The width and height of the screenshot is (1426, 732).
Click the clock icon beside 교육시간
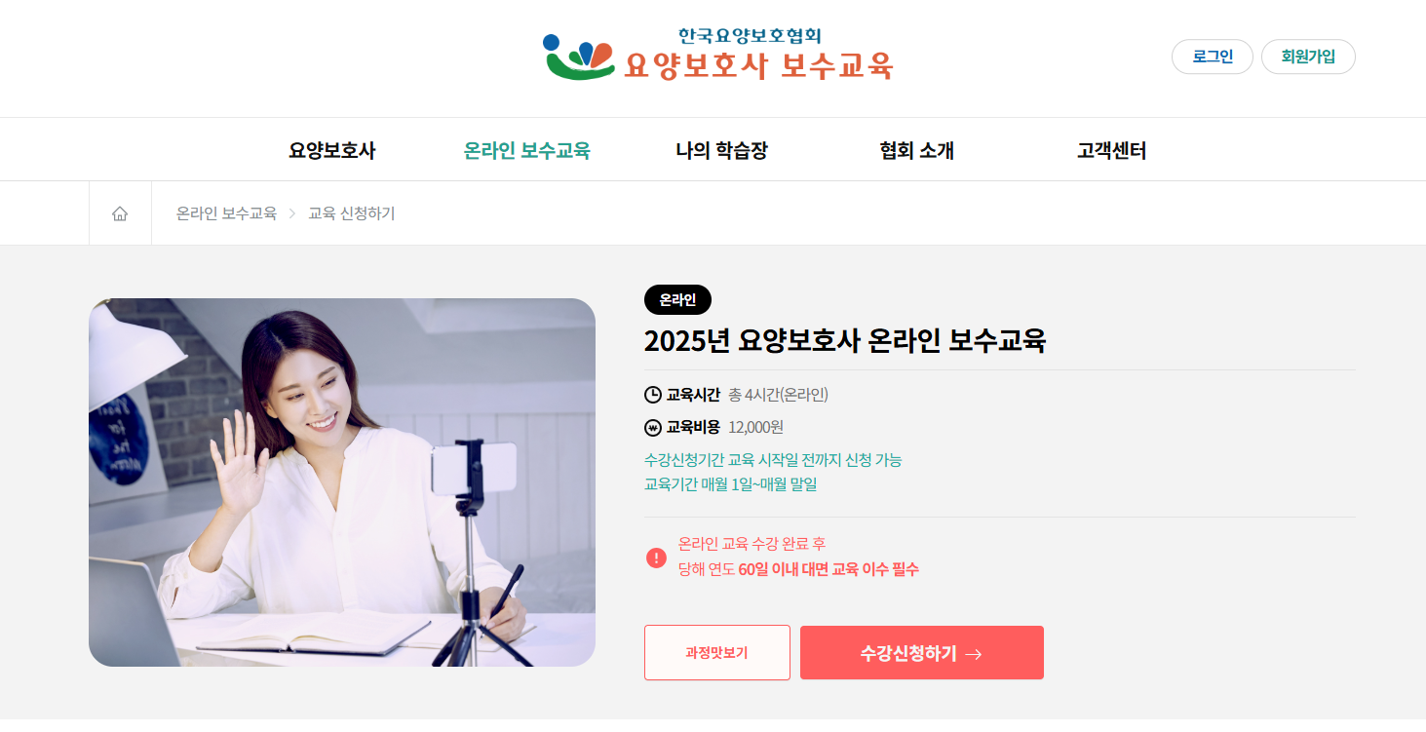pos(653,395)
